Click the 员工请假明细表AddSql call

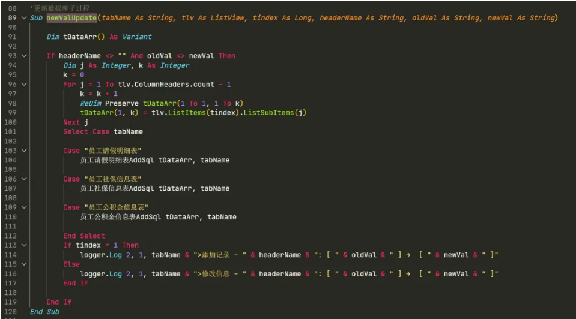pyautogui.click(x=154, y=160)
